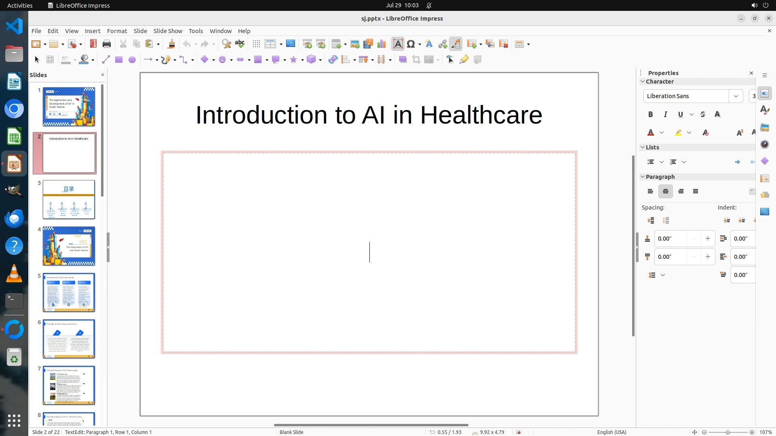Collapse the Paragraph section
Image resolution: width=776 pixels, height=436 pixels.
tap(643, 177)
